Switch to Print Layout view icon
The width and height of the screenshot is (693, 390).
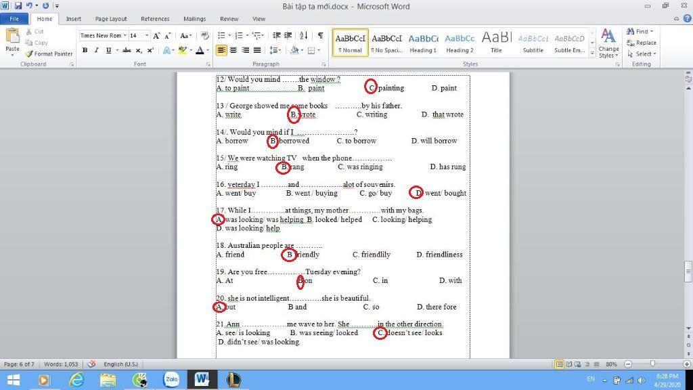point(560,364)
